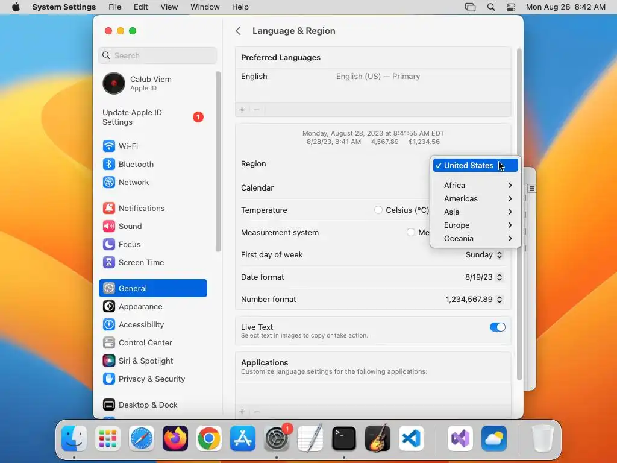Viewport: 617px width, 463px height.
Task: Open Update Apple ID Settings
Action: 152,118
